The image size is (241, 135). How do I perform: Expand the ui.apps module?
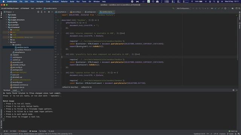pos(6,17)
